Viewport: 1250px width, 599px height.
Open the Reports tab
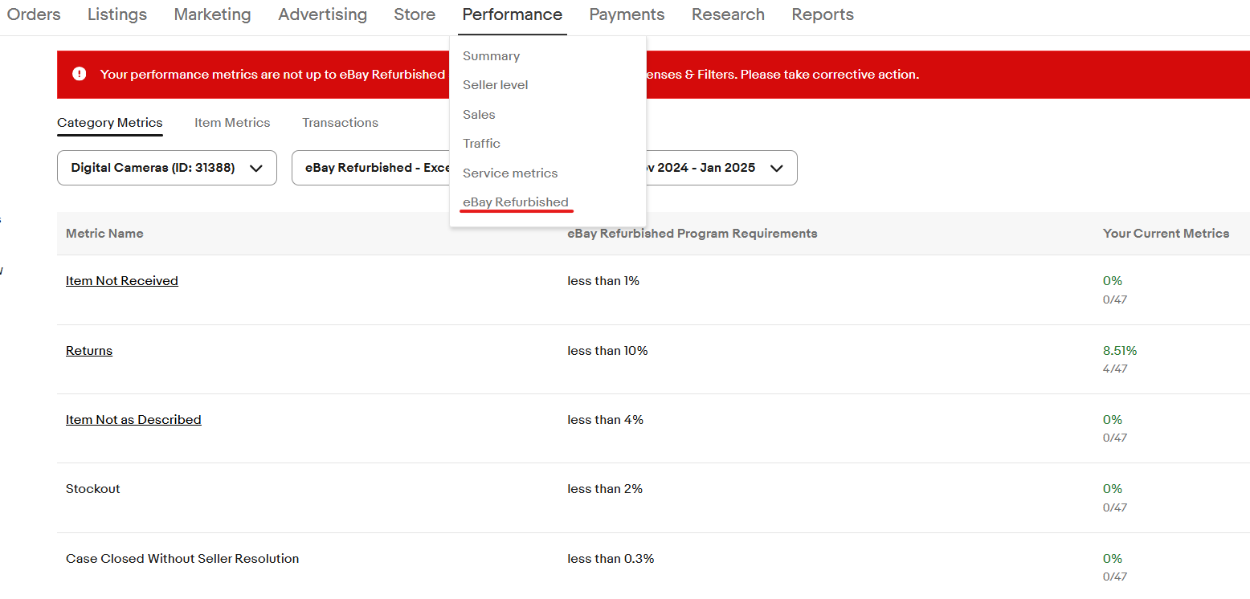(823, 14)
